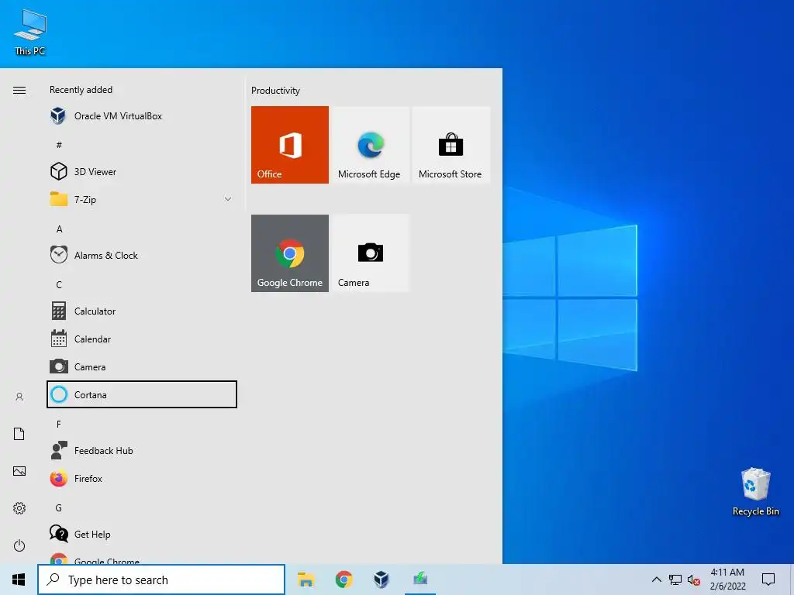Click the Recently added heading
This screenshot has height=595, width=794.
click(x=81, y=90)
